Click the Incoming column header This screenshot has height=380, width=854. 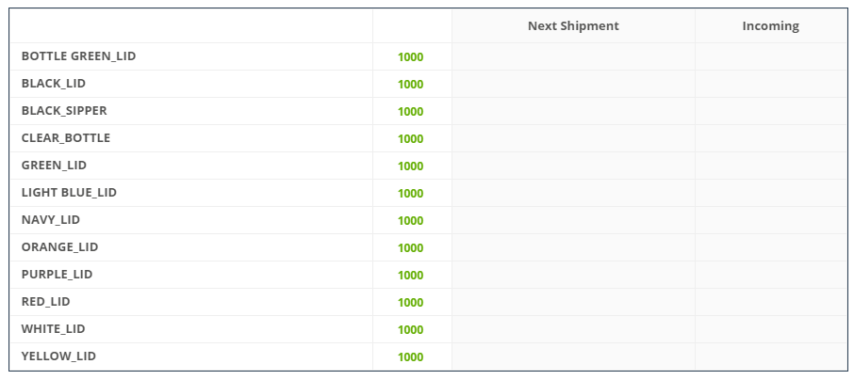pos(771,25)
